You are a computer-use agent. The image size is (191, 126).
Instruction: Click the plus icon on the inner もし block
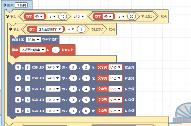(x=11, y=29)
